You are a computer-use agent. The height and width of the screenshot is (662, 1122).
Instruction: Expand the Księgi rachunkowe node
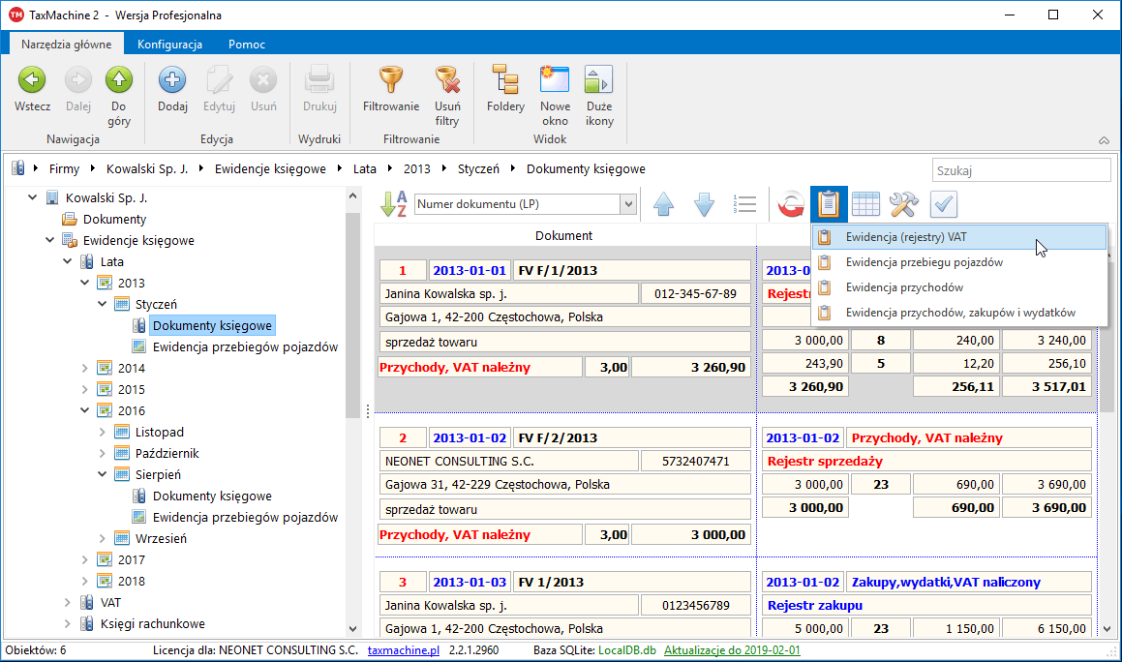[x=68, y=623]
